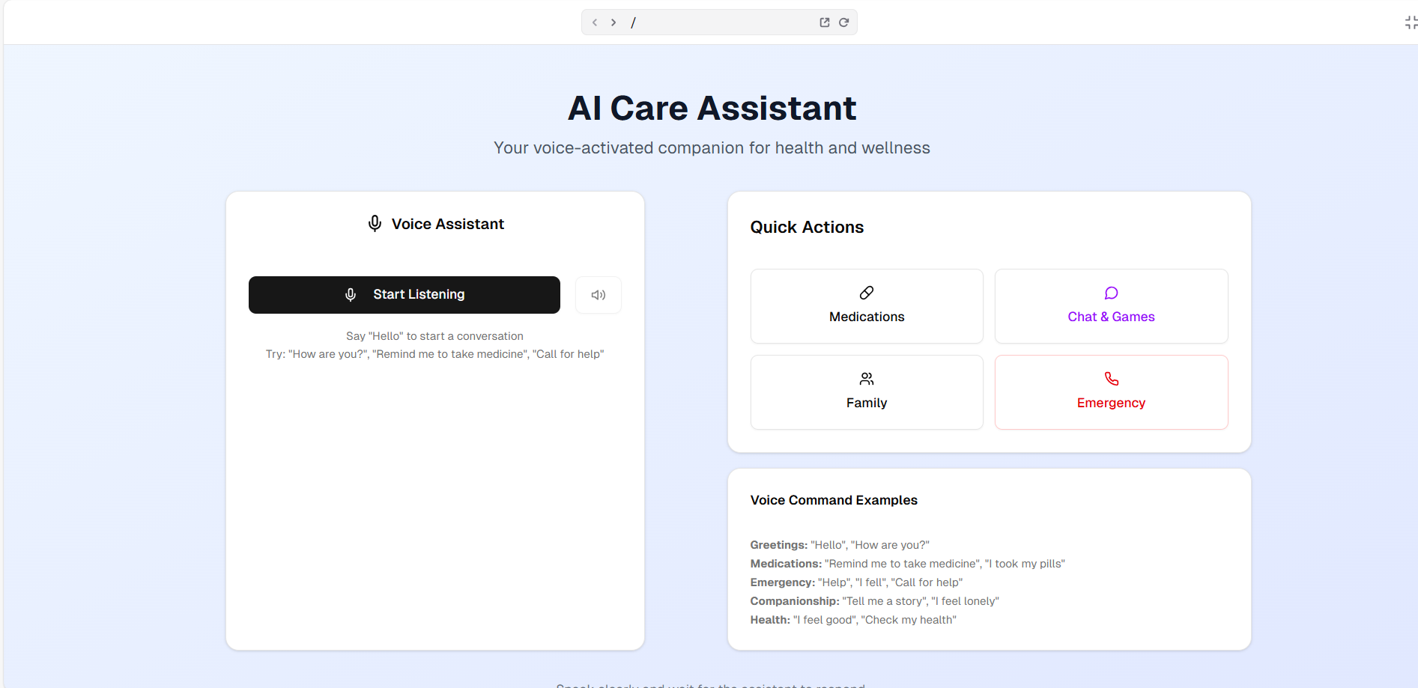Click the back navigation arrow

coord(594,22)
